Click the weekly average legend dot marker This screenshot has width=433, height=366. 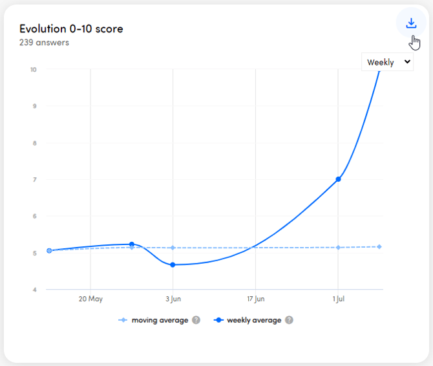[x=218, y=320]
